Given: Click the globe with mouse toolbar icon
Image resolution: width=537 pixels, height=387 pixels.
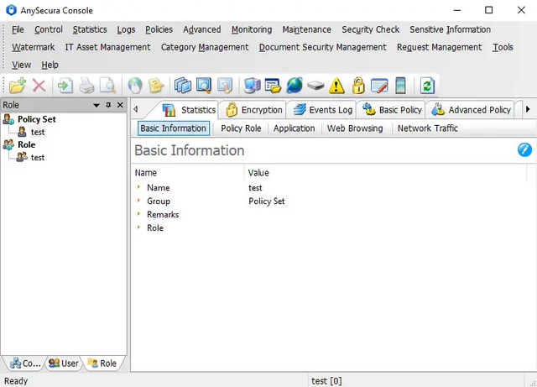Looking at the screenshot, I should pyautogui.click(x=135, y=86).
